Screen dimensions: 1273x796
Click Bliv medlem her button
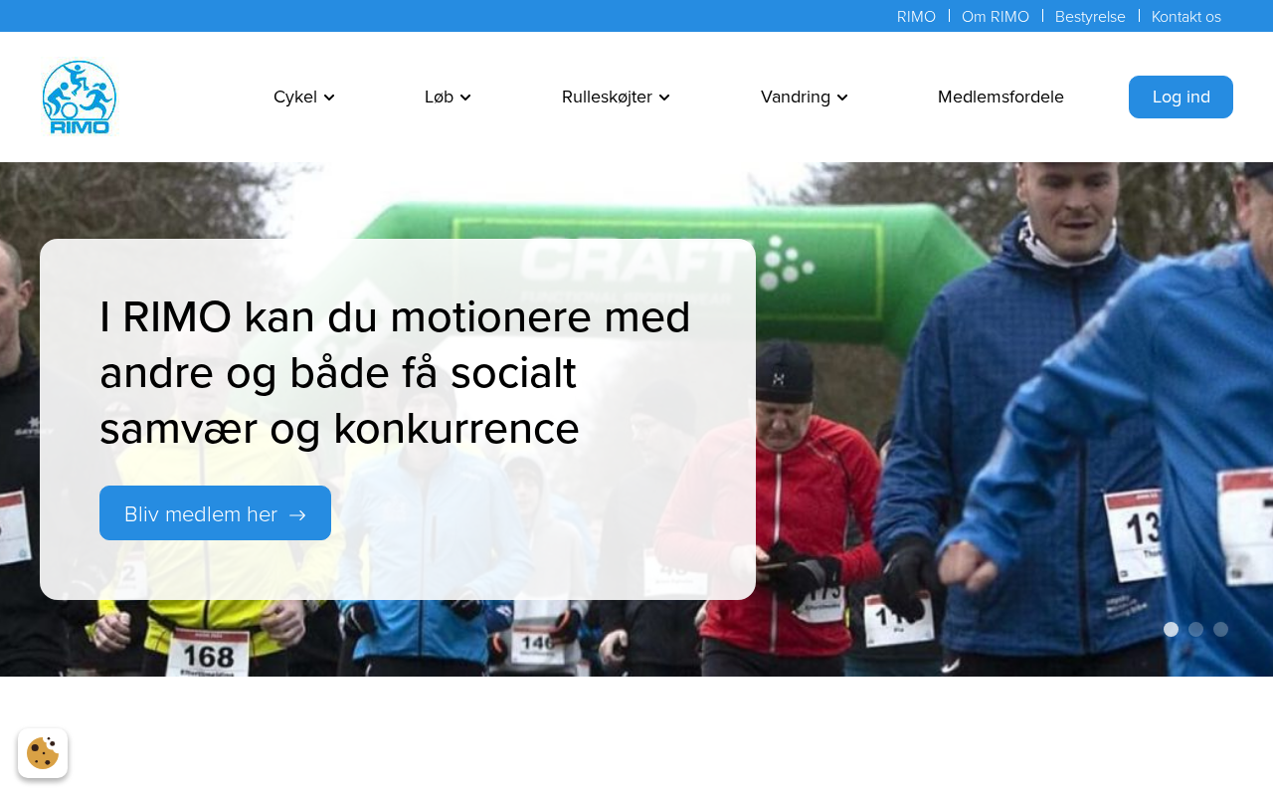215,513
